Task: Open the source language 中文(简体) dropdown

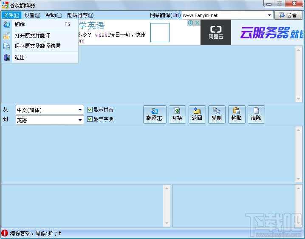Action: [50, 110]
